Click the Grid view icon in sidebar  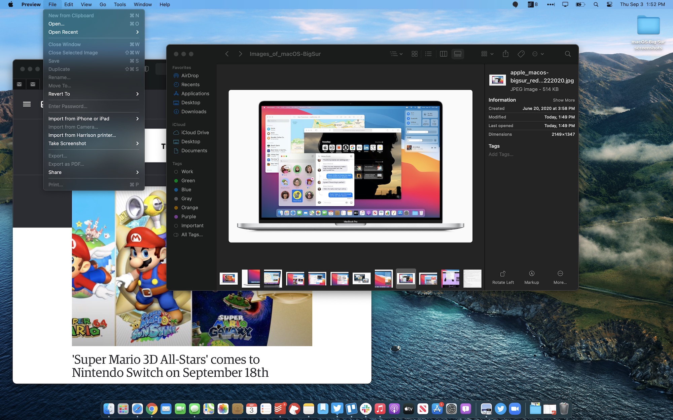pos(414,54)
